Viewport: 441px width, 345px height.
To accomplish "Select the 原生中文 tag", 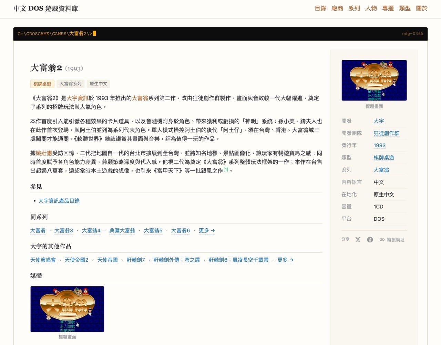I will (99, 84).
